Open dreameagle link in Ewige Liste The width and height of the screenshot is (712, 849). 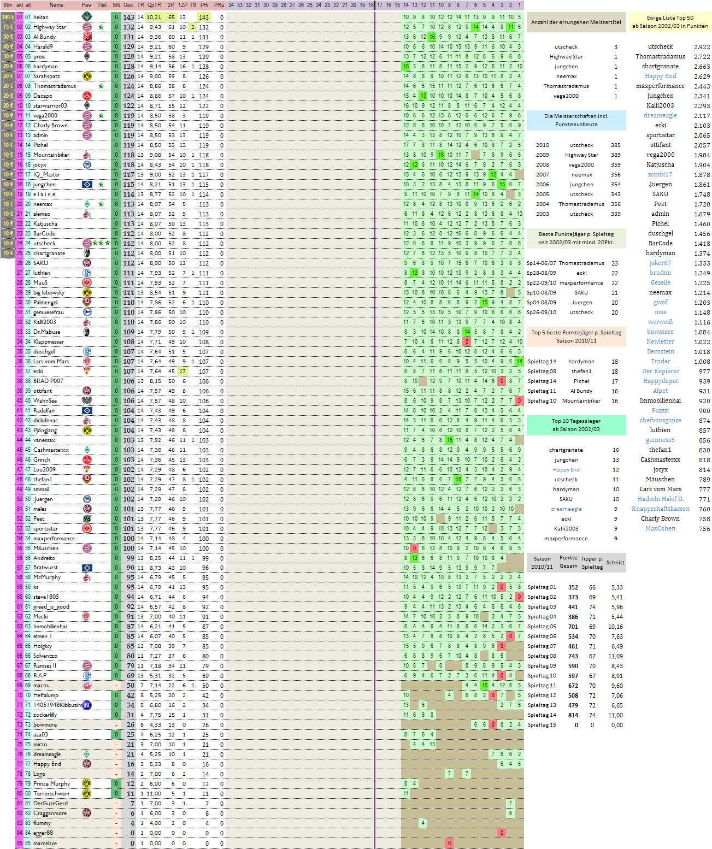pos(660,116)
